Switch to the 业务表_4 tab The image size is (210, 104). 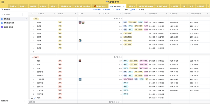click(x=43, y=6)
